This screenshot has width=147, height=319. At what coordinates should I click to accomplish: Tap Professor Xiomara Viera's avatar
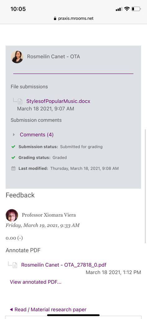12,215
